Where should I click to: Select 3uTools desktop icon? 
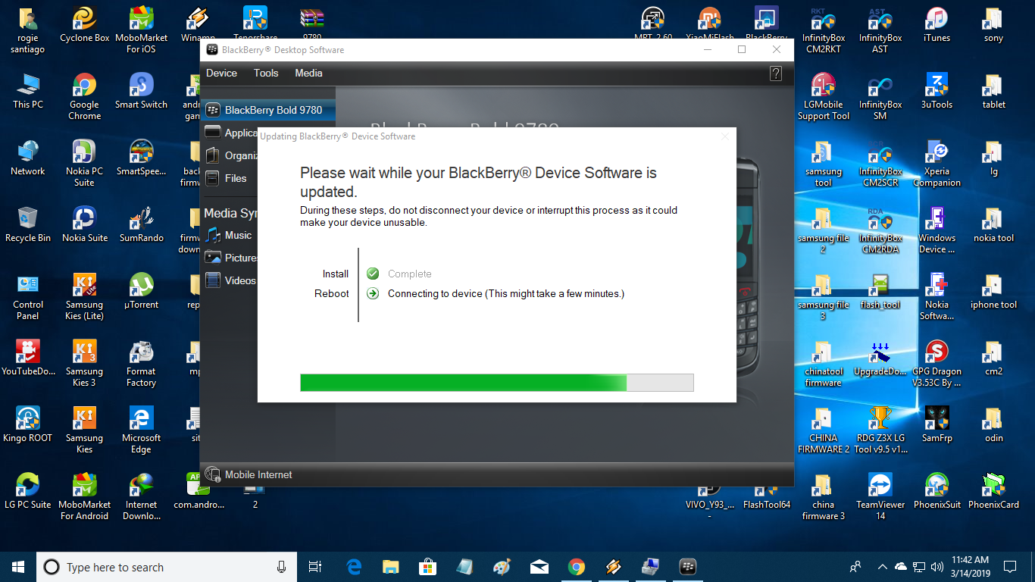(937, 92)
